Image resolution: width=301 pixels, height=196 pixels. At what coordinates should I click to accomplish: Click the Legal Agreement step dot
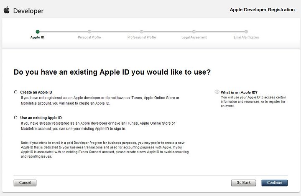pos(194,32)
